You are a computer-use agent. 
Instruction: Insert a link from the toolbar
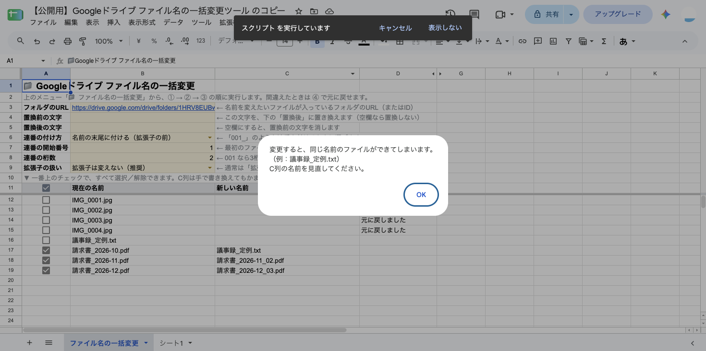[x=523, y=41]
